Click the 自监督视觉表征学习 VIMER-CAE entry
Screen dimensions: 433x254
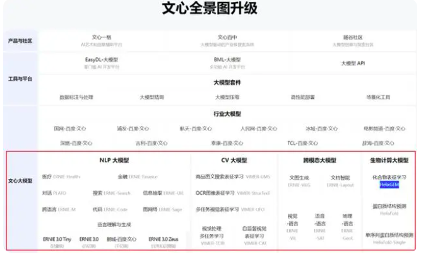click(255, 236)
